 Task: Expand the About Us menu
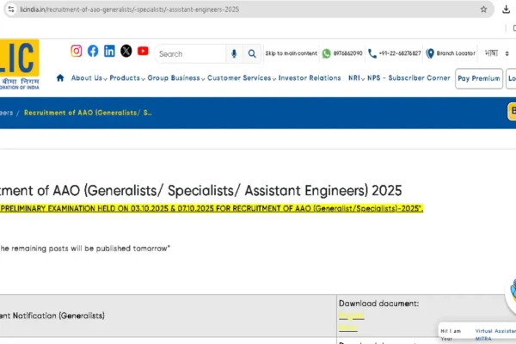tap(89, 78)
